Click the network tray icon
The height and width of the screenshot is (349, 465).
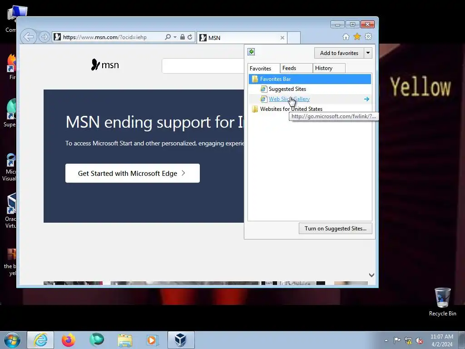tap(408, 340)
